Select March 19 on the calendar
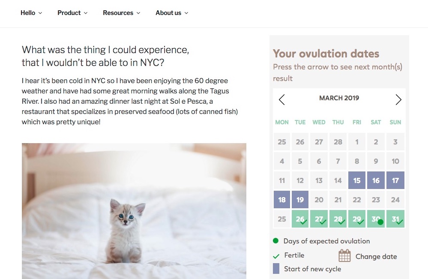 [300, 200]
